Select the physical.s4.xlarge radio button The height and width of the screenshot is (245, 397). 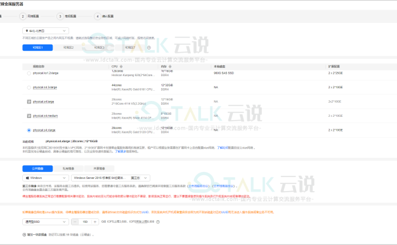(x=29, y=130)
